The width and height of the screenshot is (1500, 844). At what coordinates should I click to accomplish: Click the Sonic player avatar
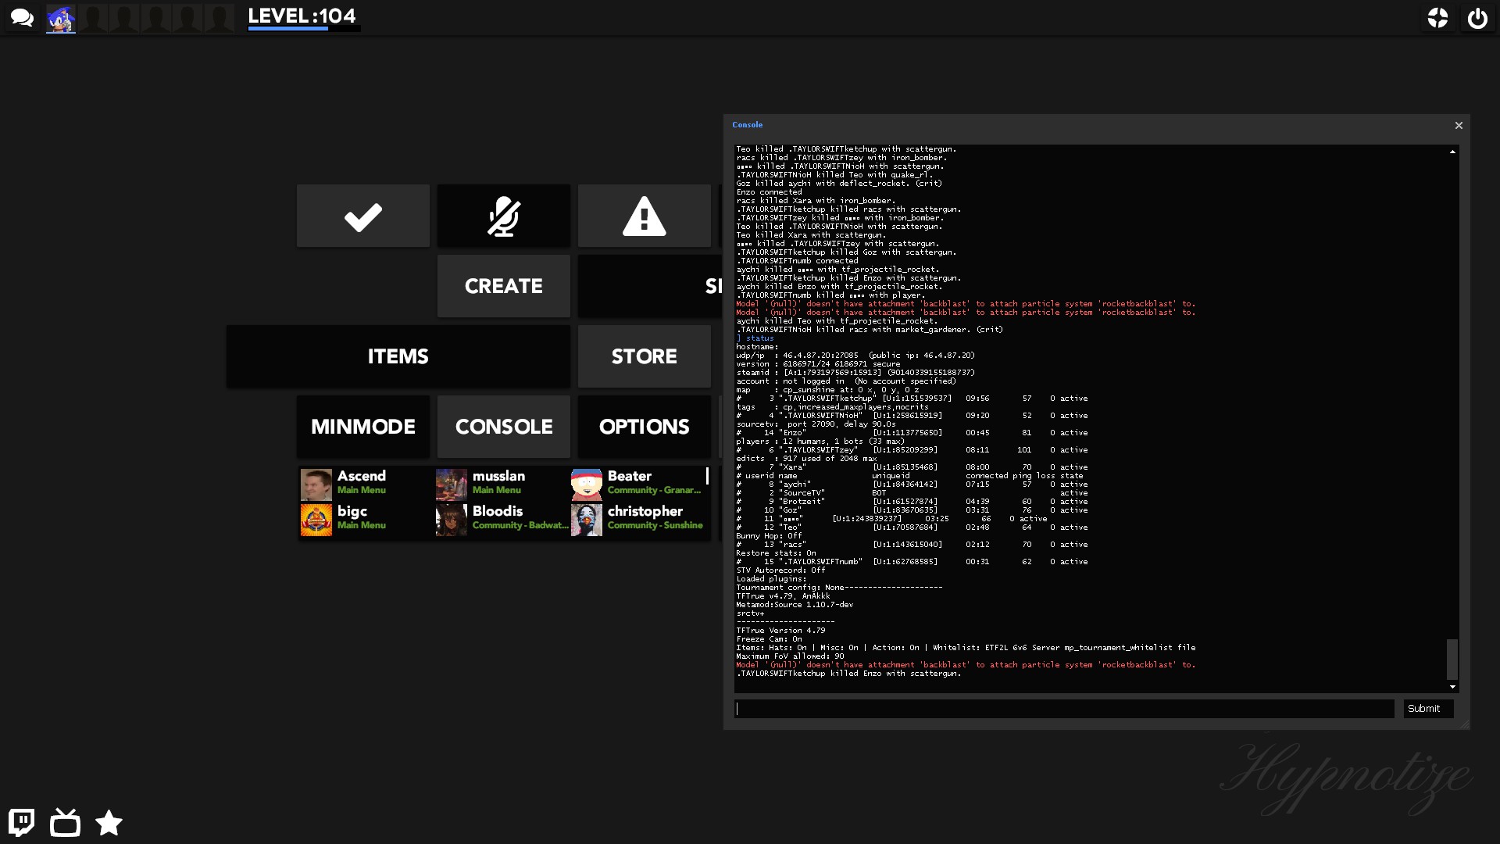tap(61, 18)
